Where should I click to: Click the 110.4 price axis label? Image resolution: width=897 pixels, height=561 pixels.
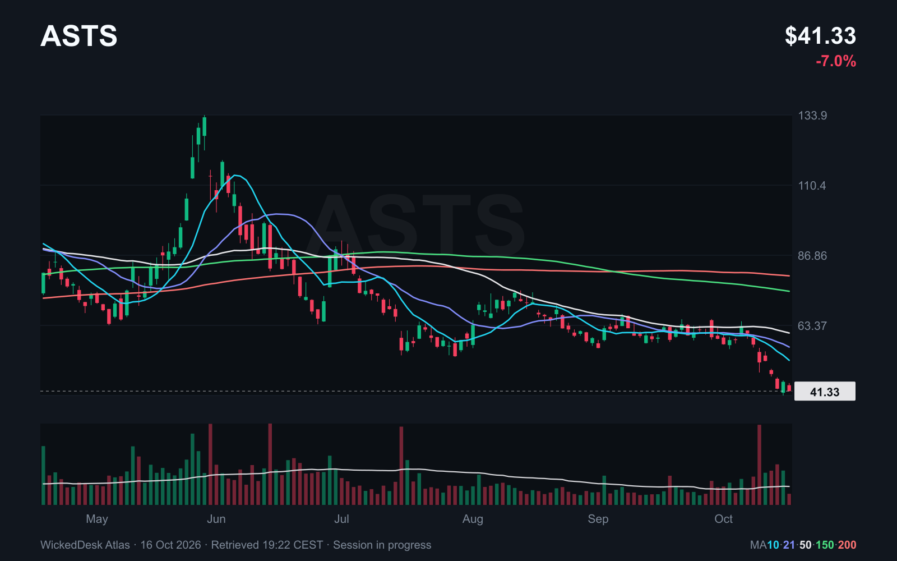(x=812, y=186)
